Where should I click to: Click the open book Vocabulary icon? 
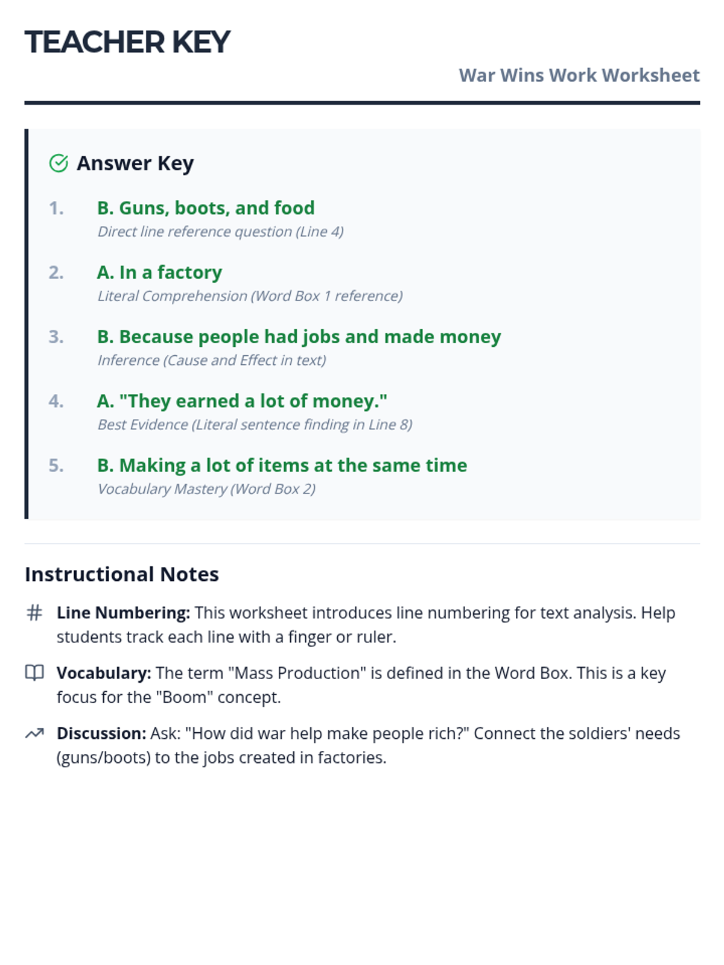click(x=34, y=672)
